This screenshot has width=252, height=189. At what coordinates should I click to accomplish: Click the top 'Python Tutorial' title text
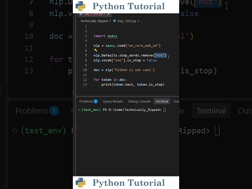click(x=129, y=6)
